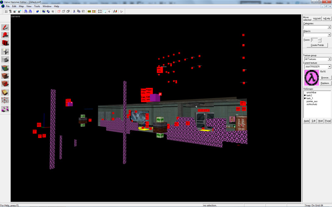
Task: Click the Carve toolbar icon
Action: 37,12
